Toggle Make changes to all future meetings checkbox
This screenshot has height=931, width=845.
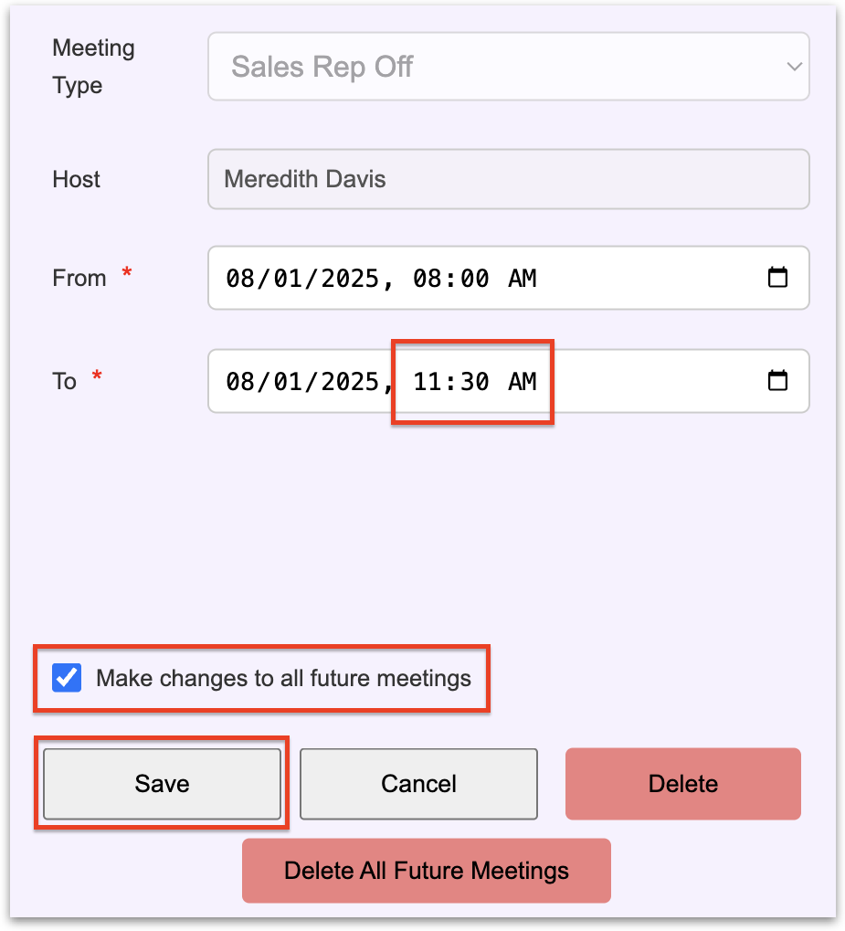click(x=67, y=678)
